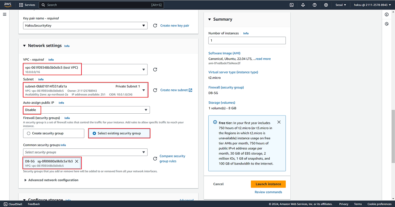Open the notifications bell icon
The height and width of the screenshot is (207, 395).
[x=303, y=5]
